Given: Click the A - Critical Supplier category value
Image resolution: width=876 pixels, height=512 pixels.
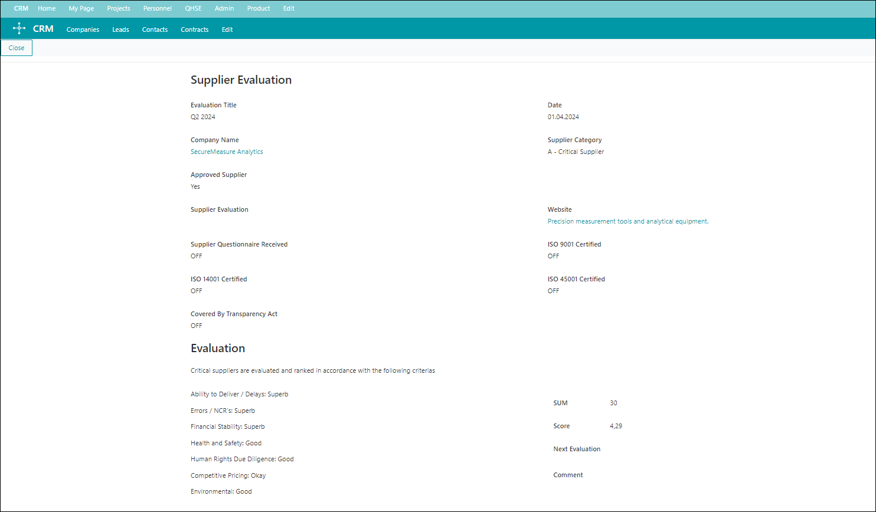Looking at the screenshot, I should [576, 152].
